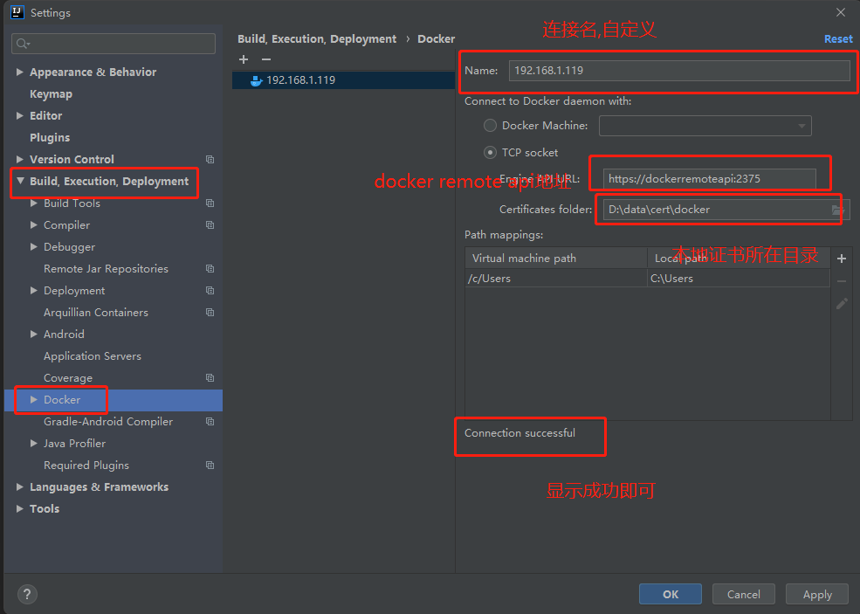This screenshot has height=614, width=860.
Task: Open the Plugins settings page
Action: [50, 137]
